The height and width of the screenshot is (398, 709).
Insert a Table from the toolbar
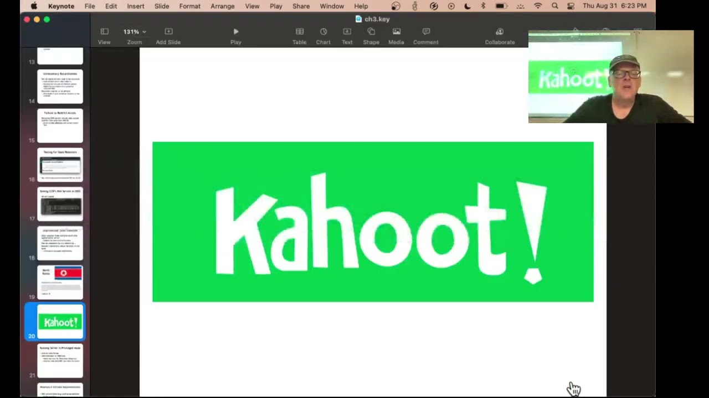pyautogui.click(x=300, y=36)
